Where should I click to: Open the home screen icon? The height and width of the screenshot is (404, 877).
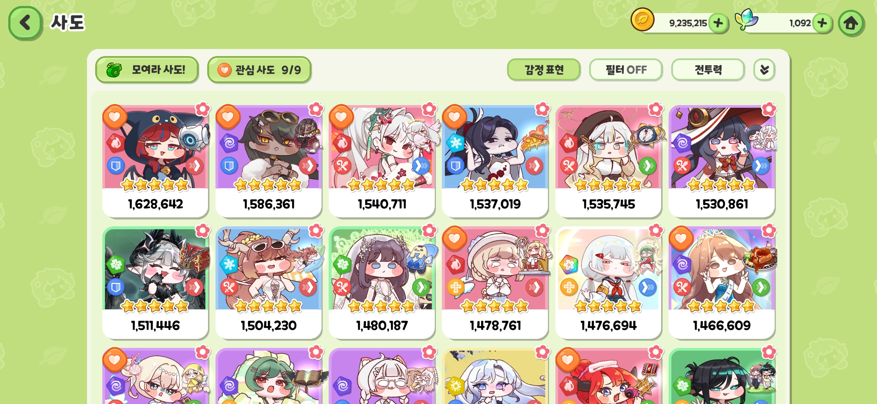(851, 23)
